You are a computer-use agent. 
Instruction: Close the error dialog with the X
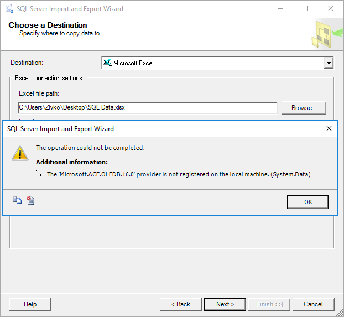(x=329, y=128)
